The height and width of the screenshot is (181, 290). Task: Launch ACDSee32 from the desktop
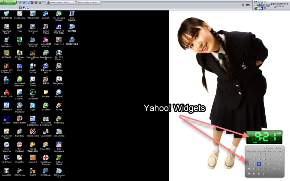7,54
